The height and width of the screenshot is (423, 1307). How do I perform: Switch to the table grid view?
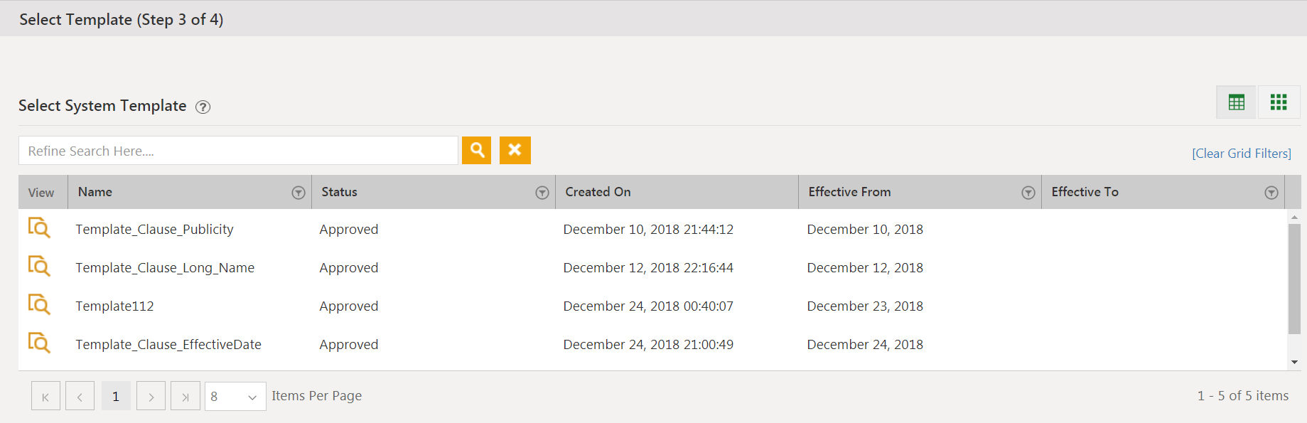[1236, 102]
